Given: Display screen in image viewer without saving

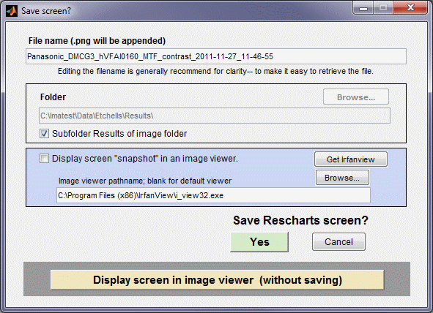Looking at the screenshot, I should (x=217, y=280).
